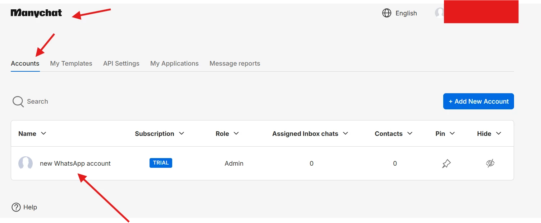Expand the Pin column dropdown
541x223 pixels.
click(452, 133)
